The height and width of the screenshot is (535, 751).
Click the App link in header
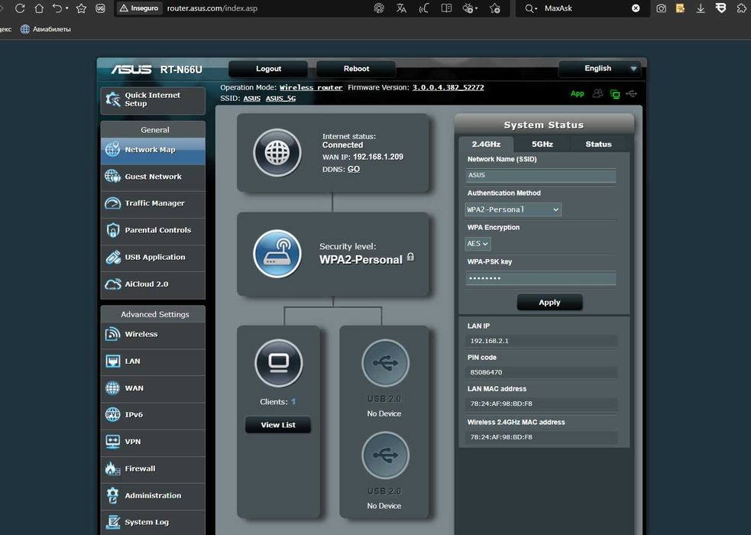pyautogui.click(x=577, y=93)
